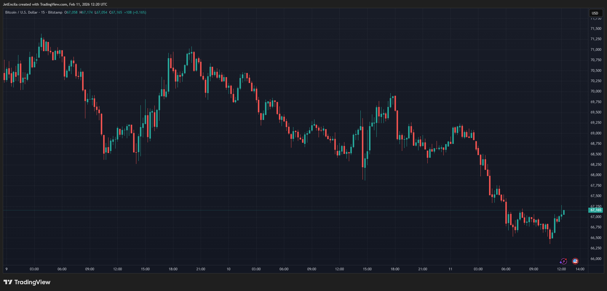Click the 70,250 price axis label
This screenshot has width=607, height=291.
pyautogui.click(x=596, y=81)
